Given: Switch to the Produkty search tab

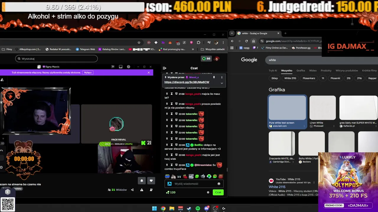Looking at the screenshot, I should click(326, 71).
